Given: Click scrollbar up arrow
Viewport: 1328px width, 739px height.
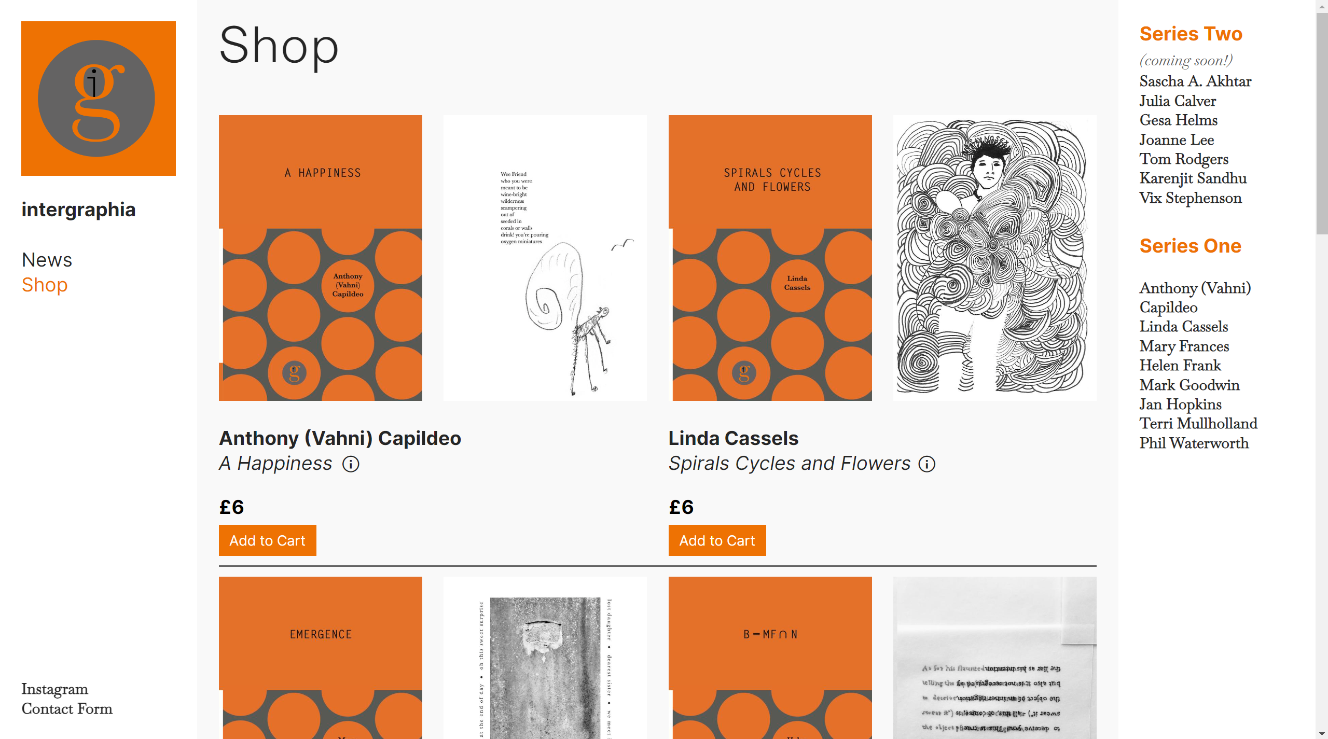Looking at the screenshot, I should tap(1322, 6).
